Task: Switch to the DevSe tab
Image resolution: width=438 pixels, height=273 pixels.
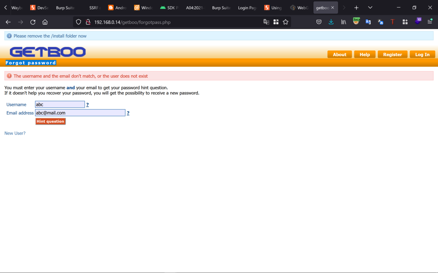Action: pyautogui.click(x=39, y=8)
